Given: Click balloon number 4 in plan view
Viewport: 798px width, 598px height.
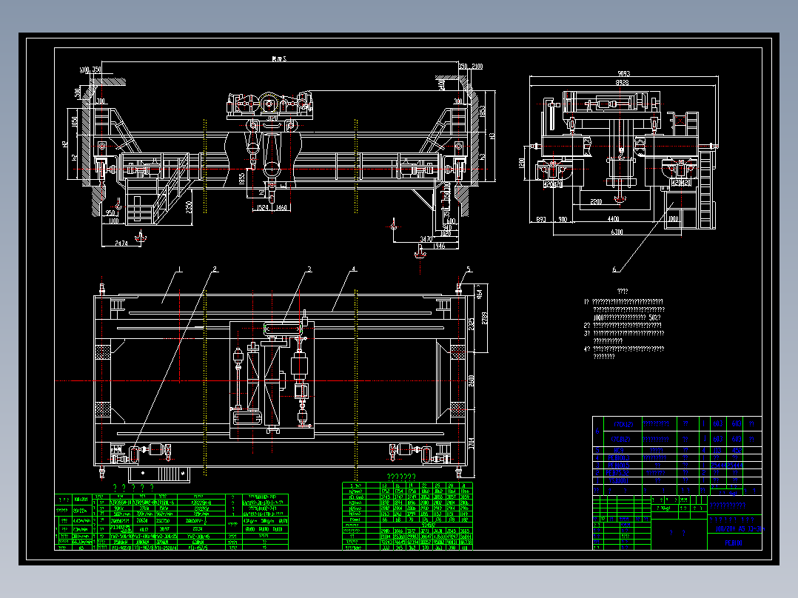Looking at the screenshot, I should coord(353,269).
